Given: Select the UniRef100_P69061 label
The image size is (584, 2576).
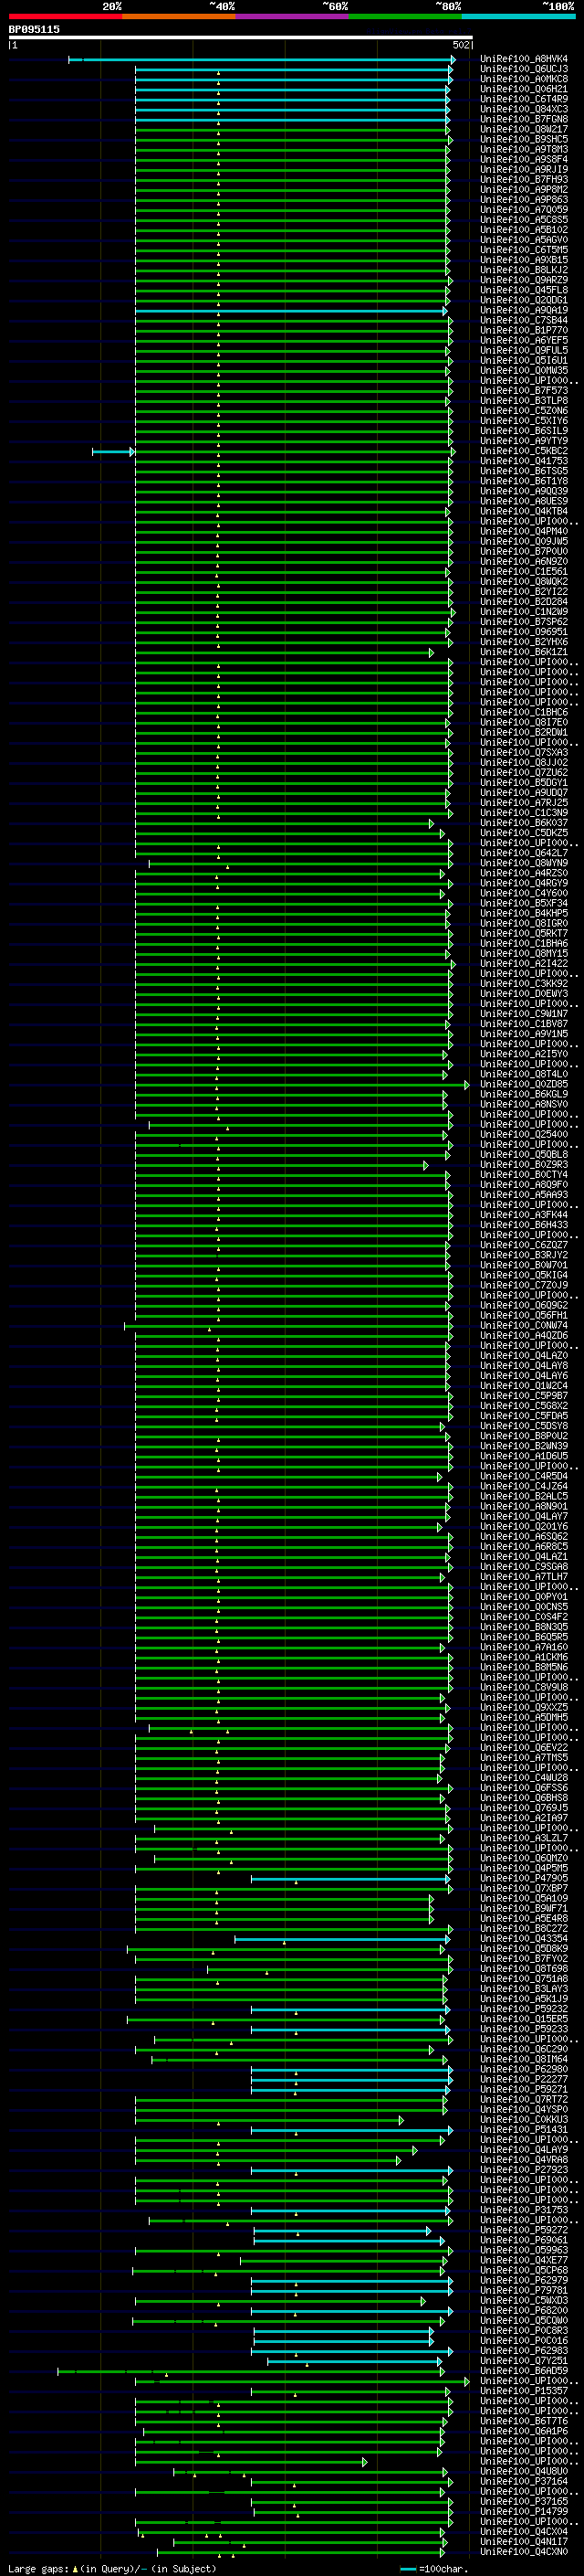Looking at the screenshot, I should pyautogui.click(x=523, y=2240).
